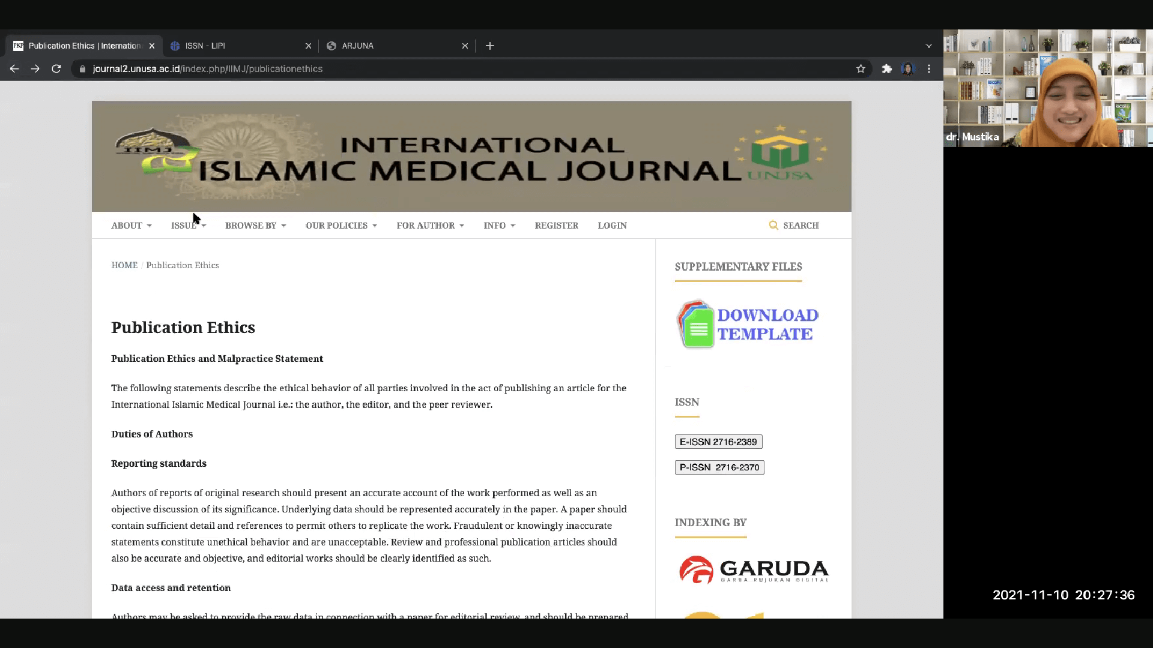The width and height of the screenshot is (1153, 648).
Task: Click the 'Reporting standards' subheading
Action: click(x=159, y=464)
